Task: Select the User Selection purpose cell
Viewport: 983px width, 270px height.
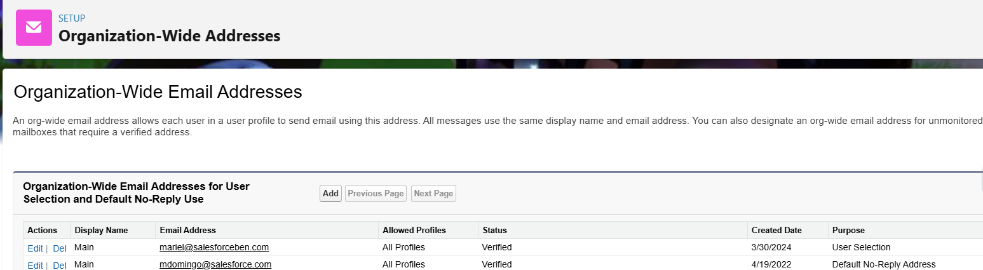Action: (860, 247)
